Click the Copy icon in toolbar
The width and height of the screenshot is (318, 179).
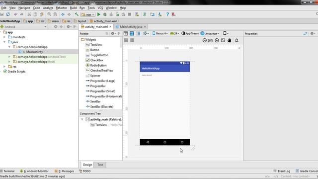pyautogui.click(x=35, y=14)
